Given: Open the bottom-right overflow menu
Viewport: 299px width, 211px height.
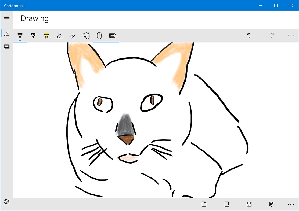Looking at the screenshot, I should pos(291,204).
